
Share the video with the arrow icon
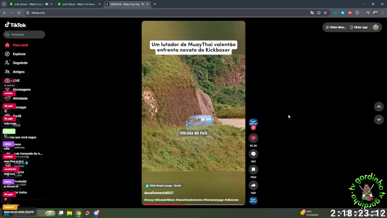click(253, 185)
